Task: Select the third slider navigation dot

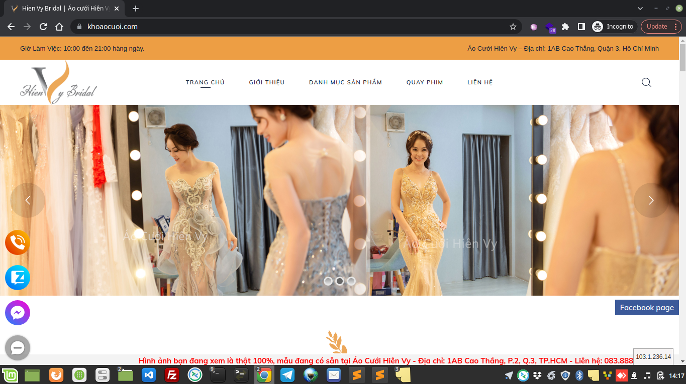Action: coord(350,282)
